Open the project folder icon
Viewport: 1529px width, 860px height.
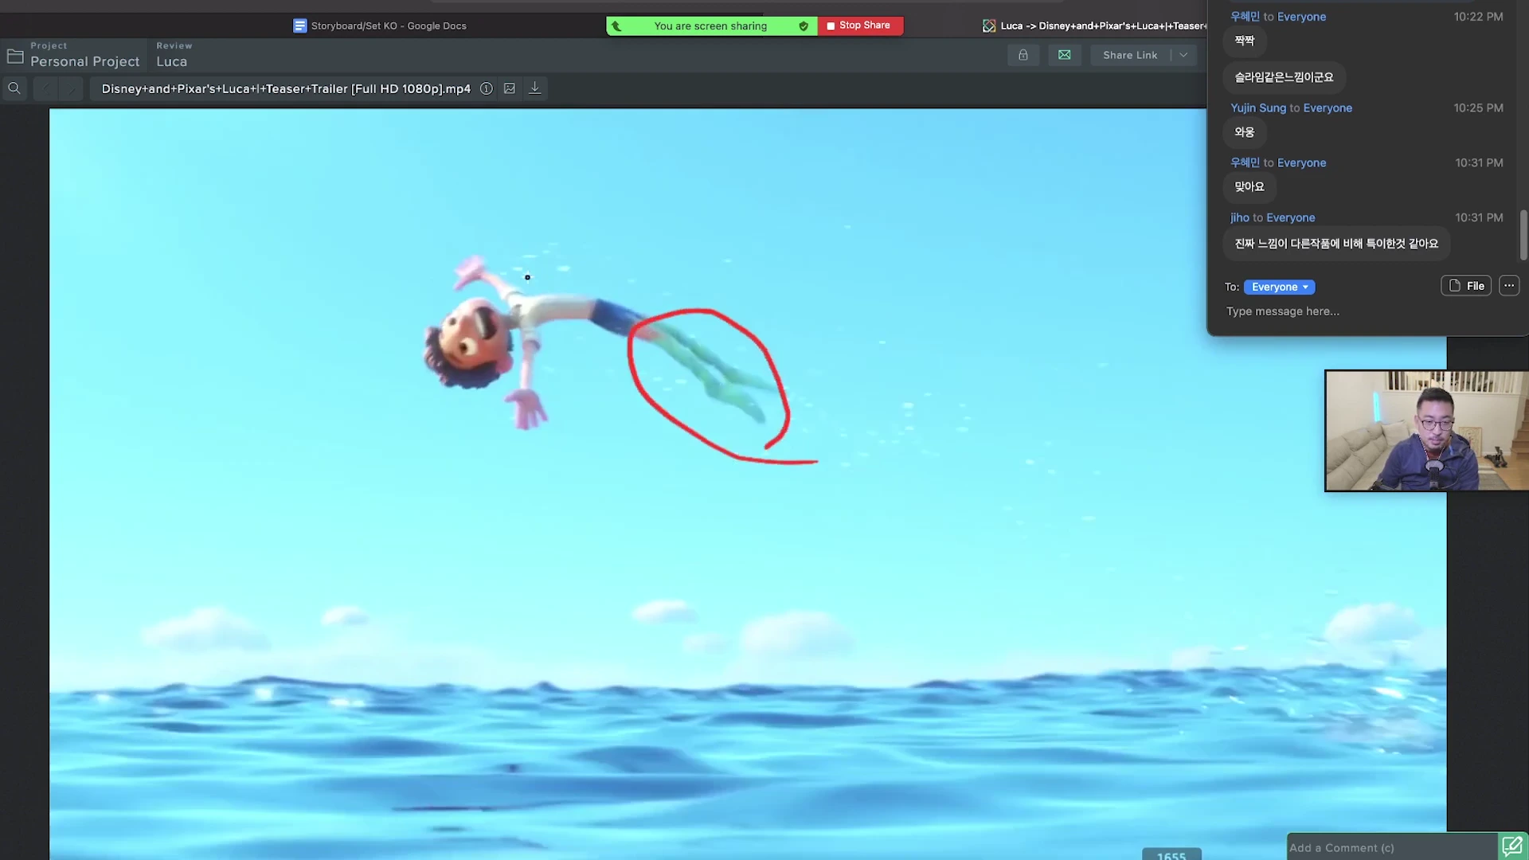pyautogui.click(x=15, y=56)
